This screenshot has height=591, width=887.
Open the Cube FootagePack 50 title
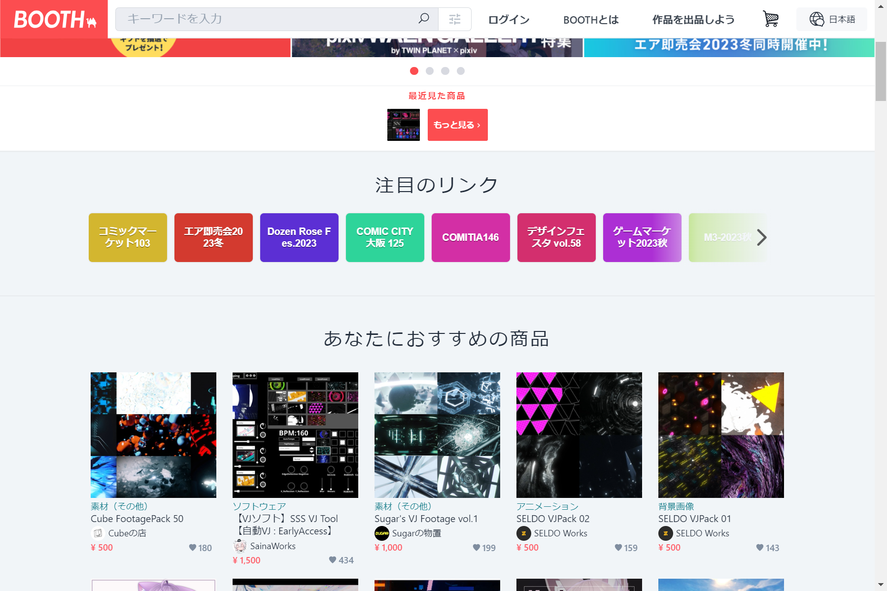pos(137,519)
